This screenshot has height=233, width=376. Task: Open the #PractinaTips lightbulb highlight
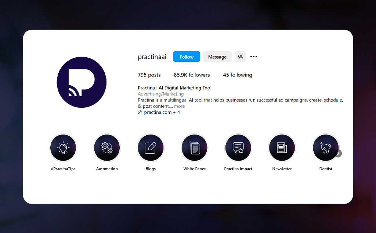pyautogui.click(x=63, y=148)
